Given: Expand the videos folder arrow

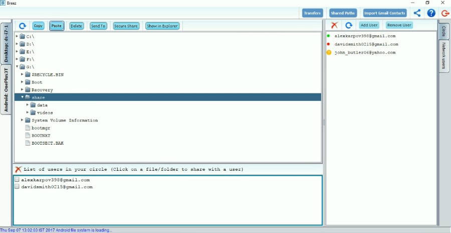Looking at the screenshot, I should tap(28, 112).
